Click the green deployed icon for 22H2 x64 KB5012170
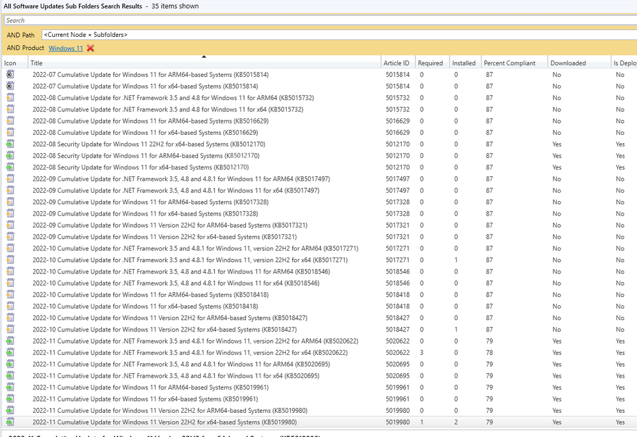This screenshot has width=637, height=437. pos(10,144)
